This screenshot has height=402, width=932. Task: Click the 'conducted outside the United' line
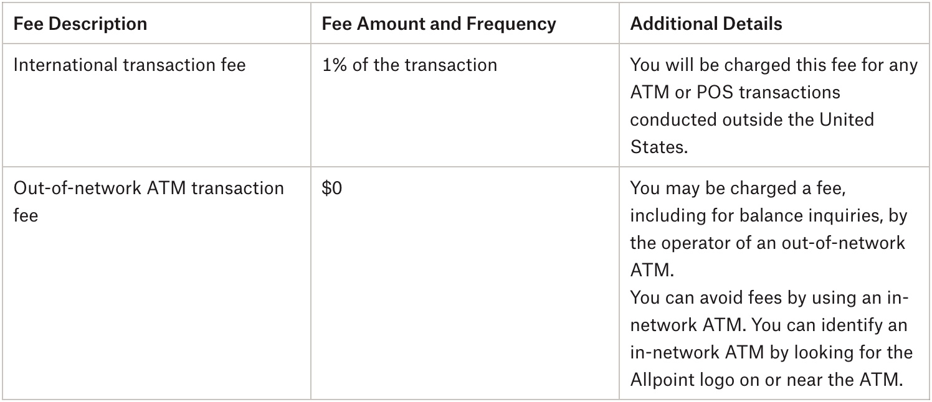(x=752, y=119)
